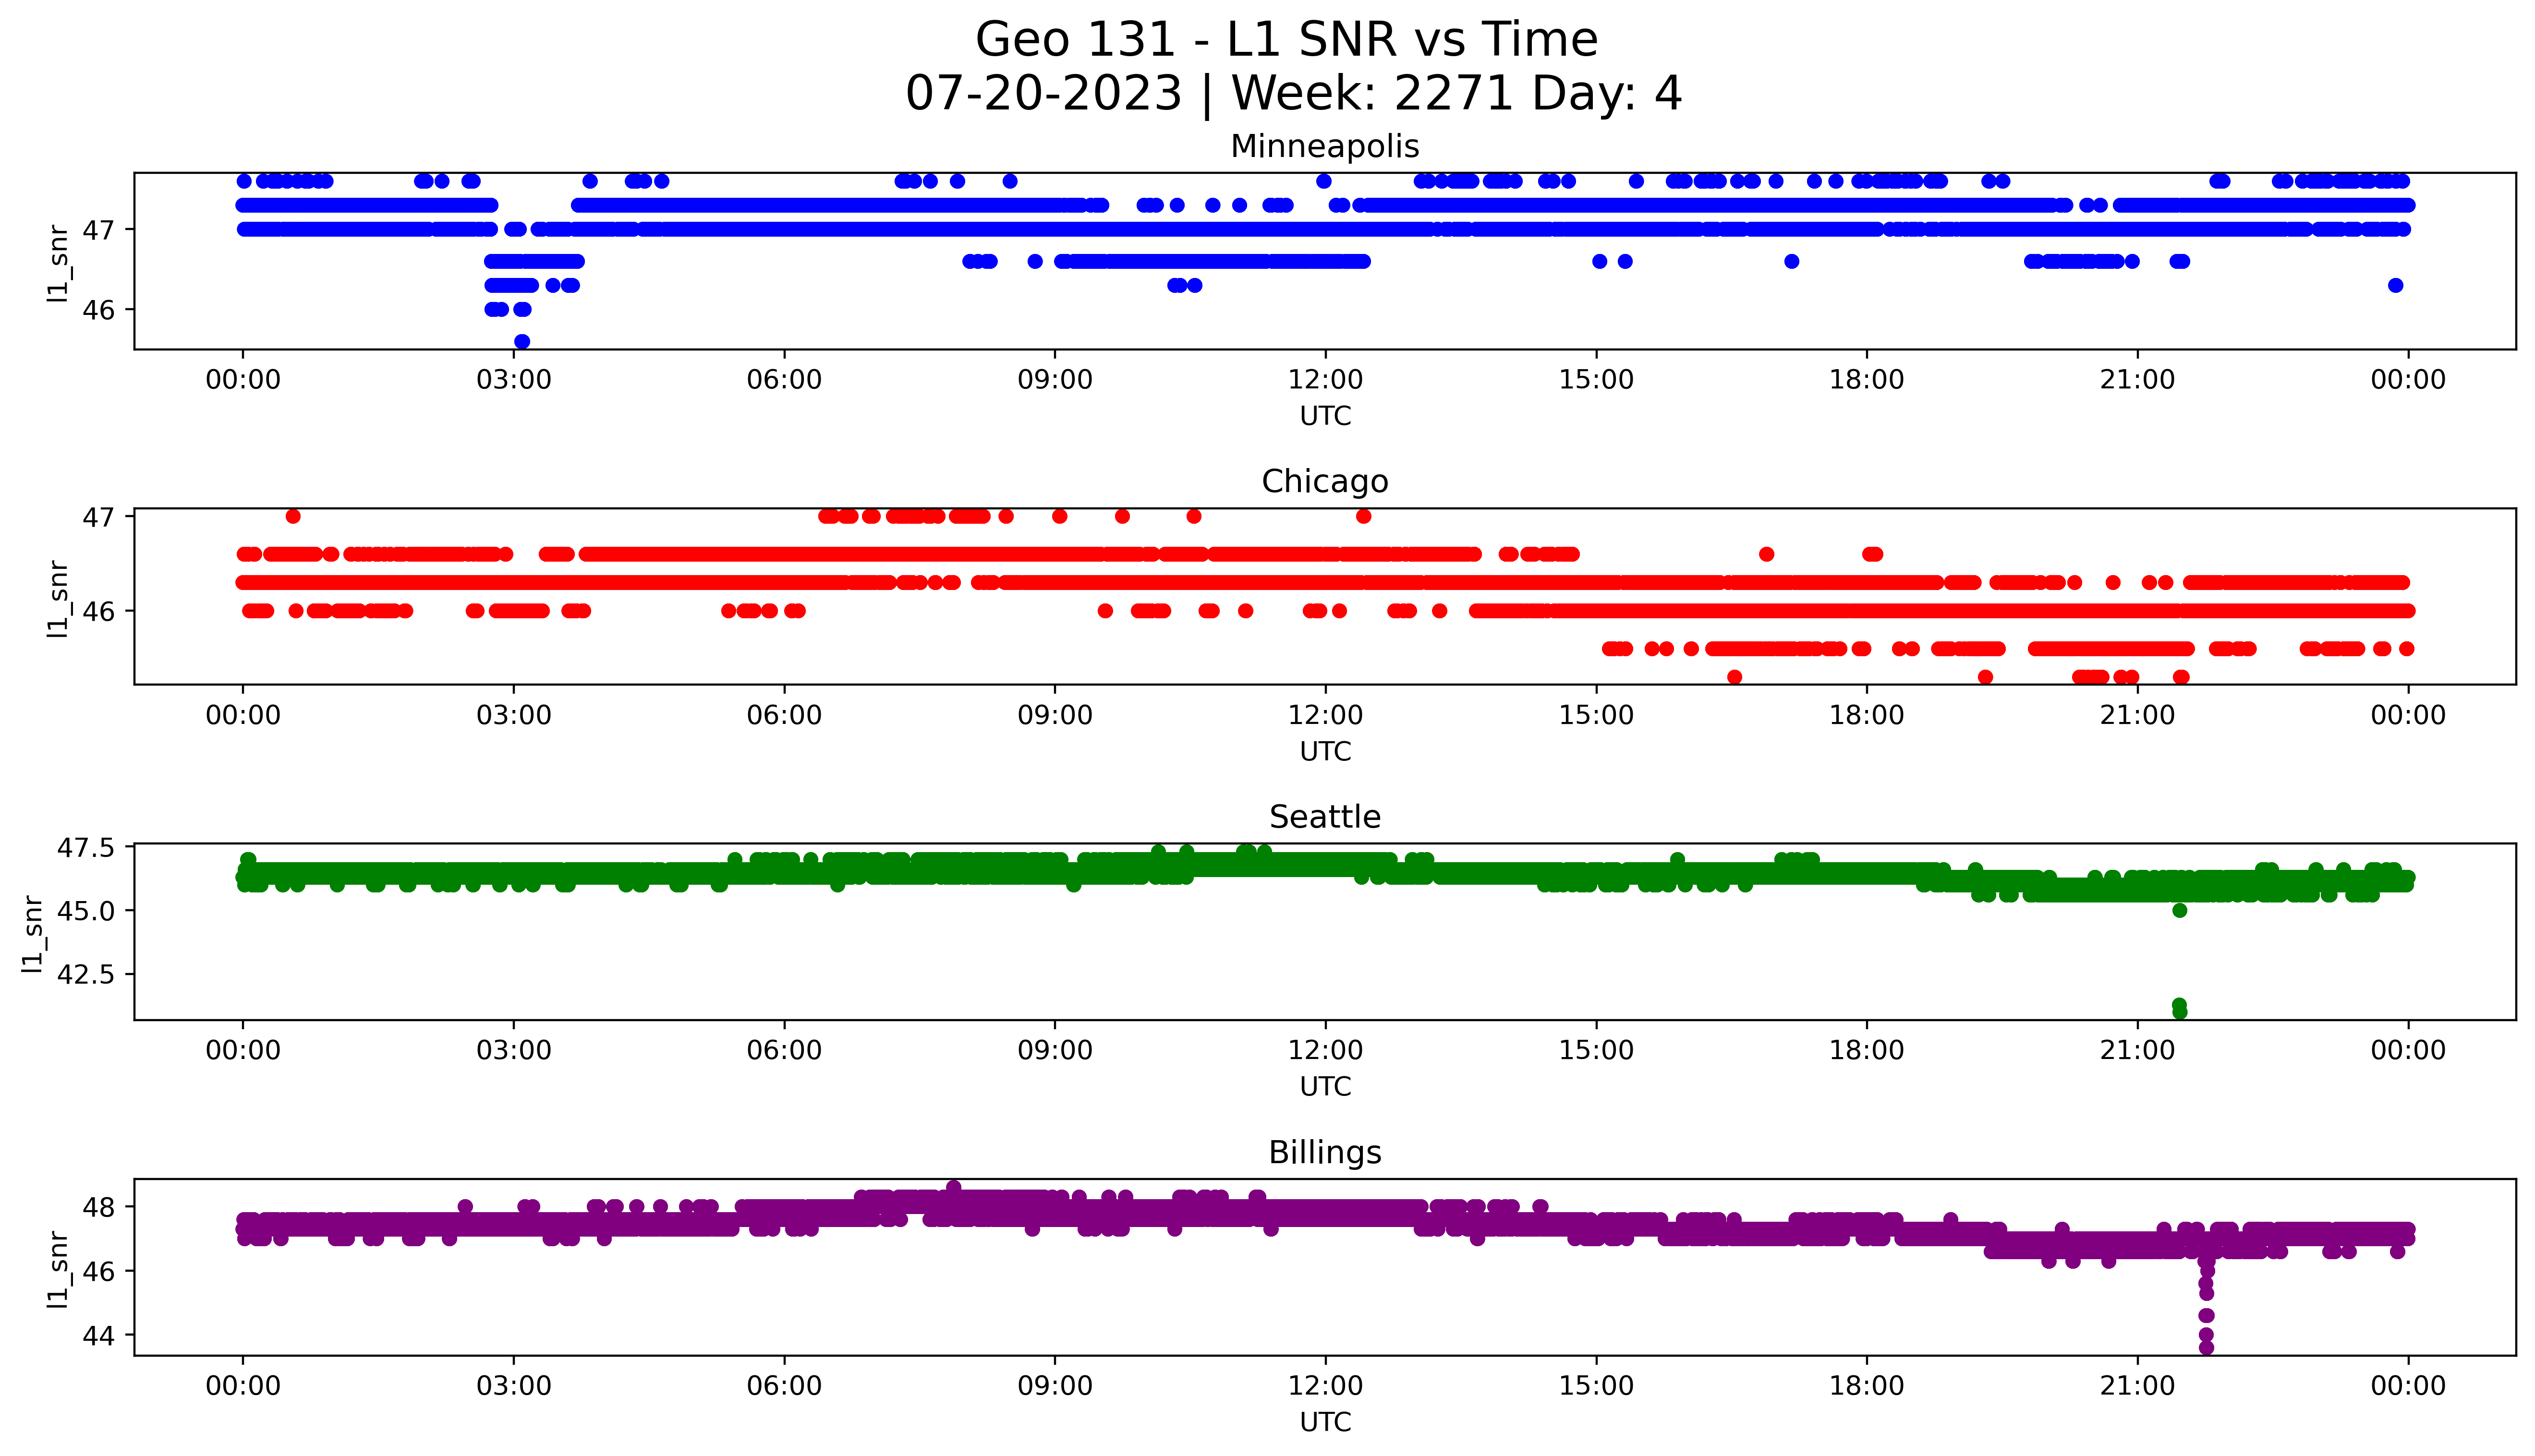
Task: Click the 12:00 tick label of Billings plot
Action: pyautogui.click(x=1325, y=1386)
